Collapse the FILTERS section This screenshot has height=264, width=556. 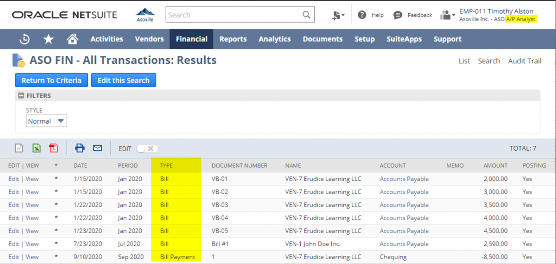click(x=21, y=95)
